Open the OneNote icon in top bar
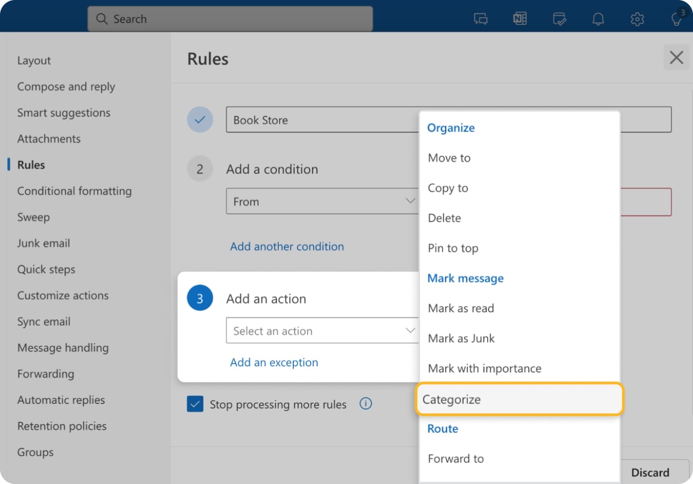The image size is (693, 484). (x=520, y=19)
